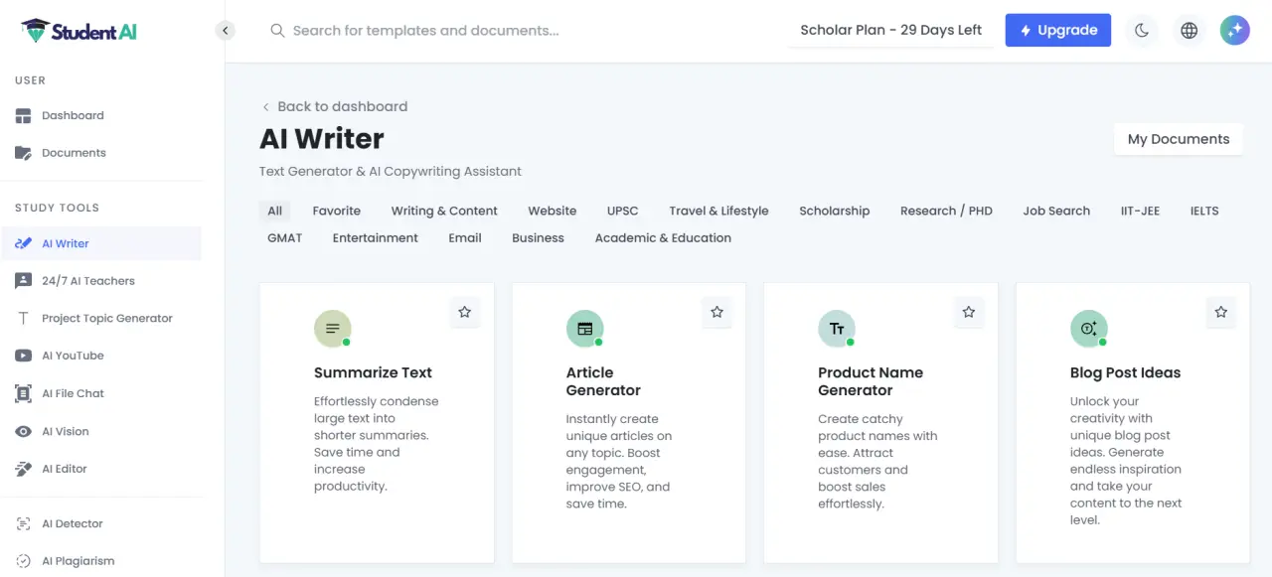Go back to dashboard link
1272x577 pixels.
point(334,106)
